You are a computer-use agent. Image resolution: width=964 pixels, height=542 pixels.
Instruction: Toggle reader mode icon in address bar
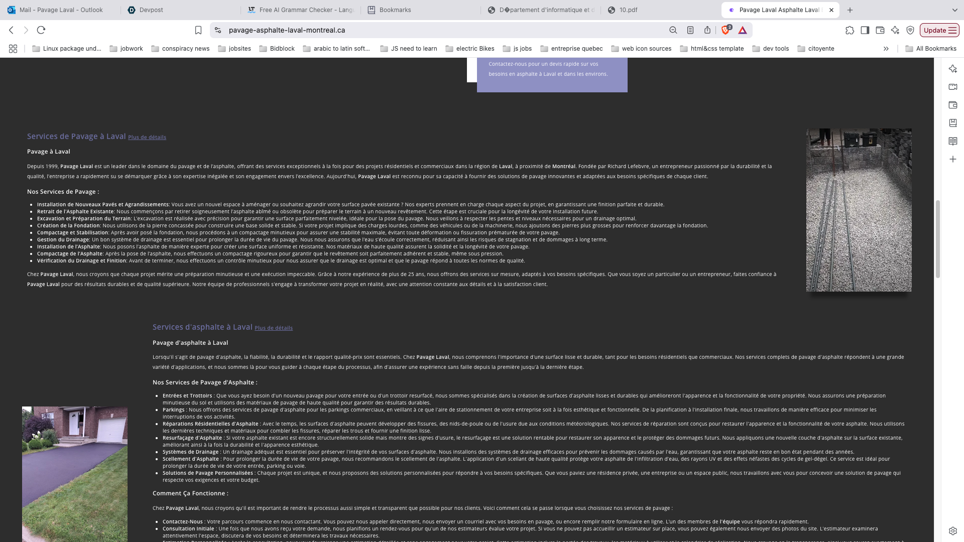coord(690,30)
